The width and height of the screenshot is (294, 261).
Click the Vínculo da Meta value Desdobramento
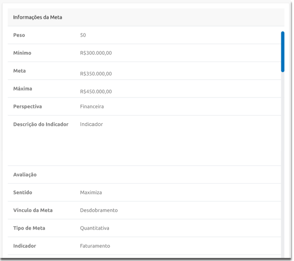click(x=99, y=210)
